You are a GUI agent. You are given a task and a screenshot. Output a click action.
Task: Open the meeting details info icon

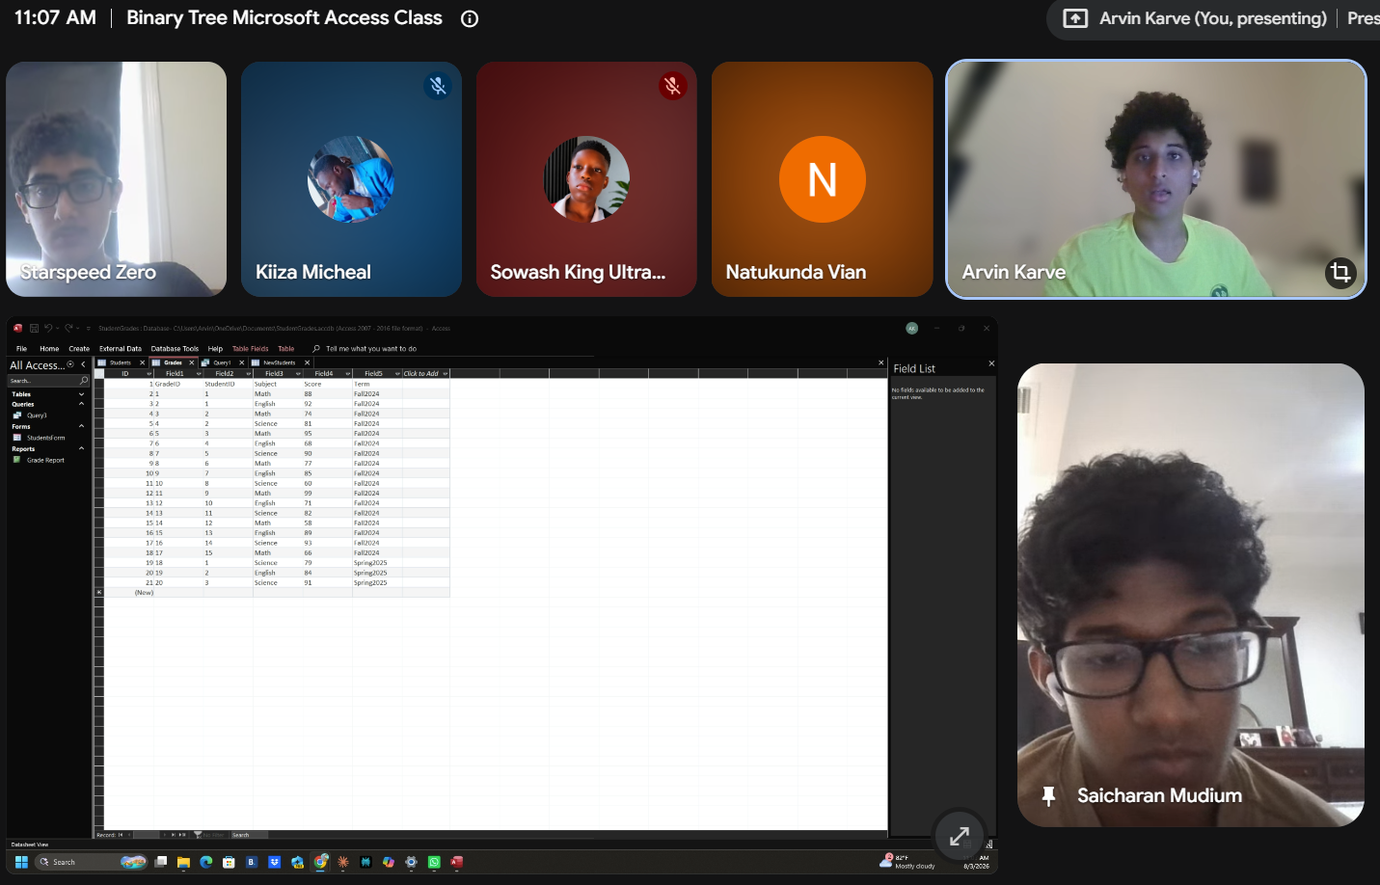(470, 18)
